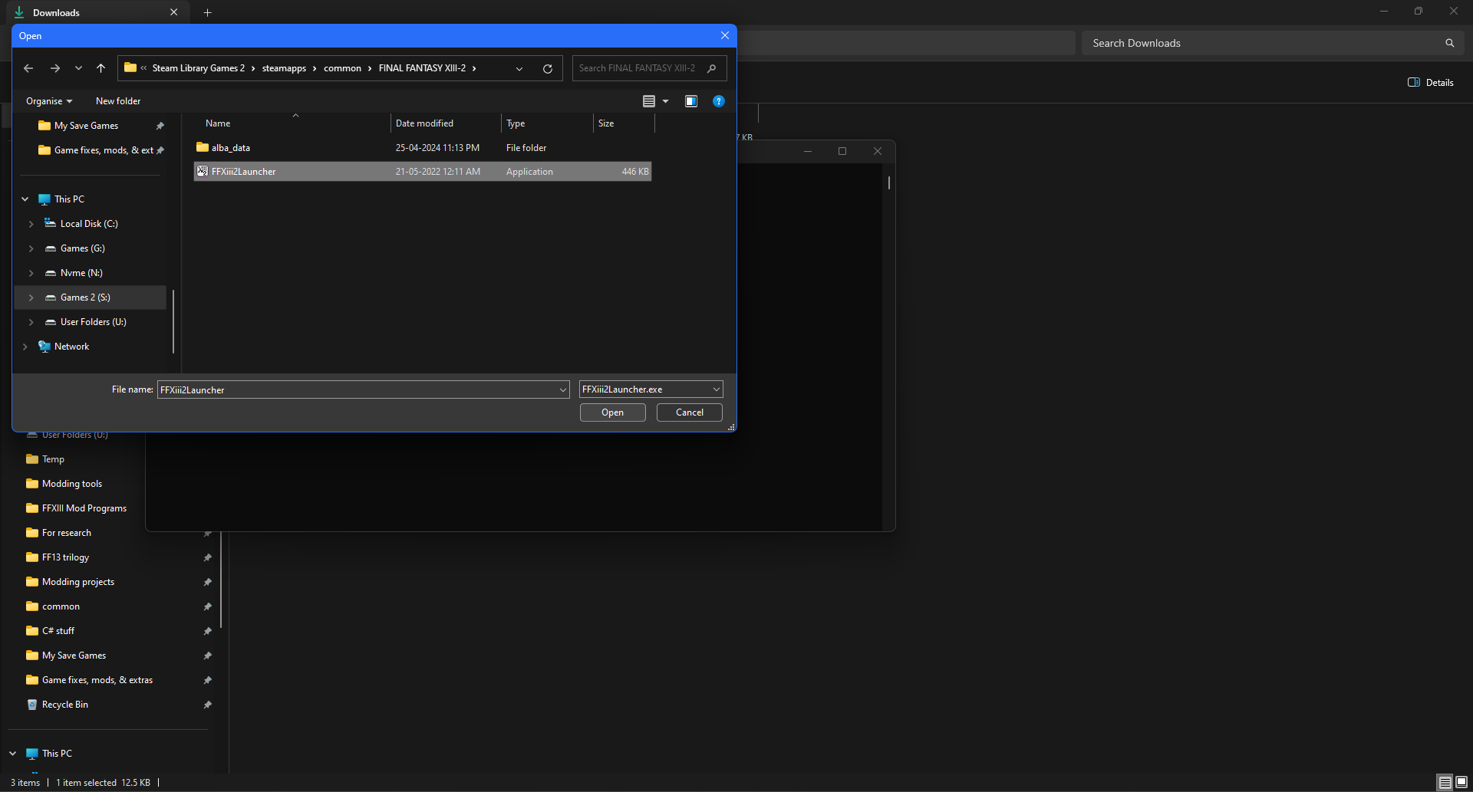1473x792 pixels.
Task: Open For research folder in sidebar
Action: click(x=67, y=533)
